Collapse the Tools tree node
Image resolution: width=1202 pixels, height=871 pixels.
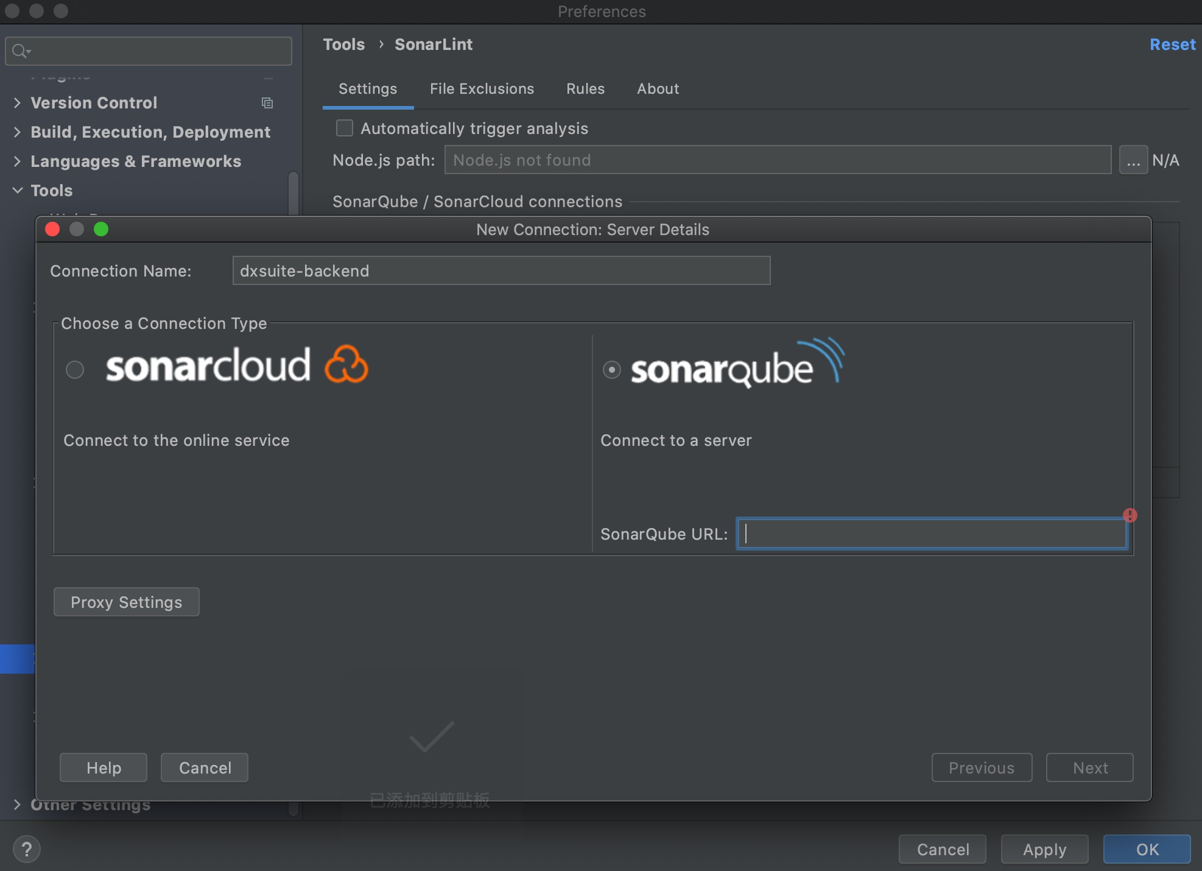pyautogui.click(x=17, y=191)
